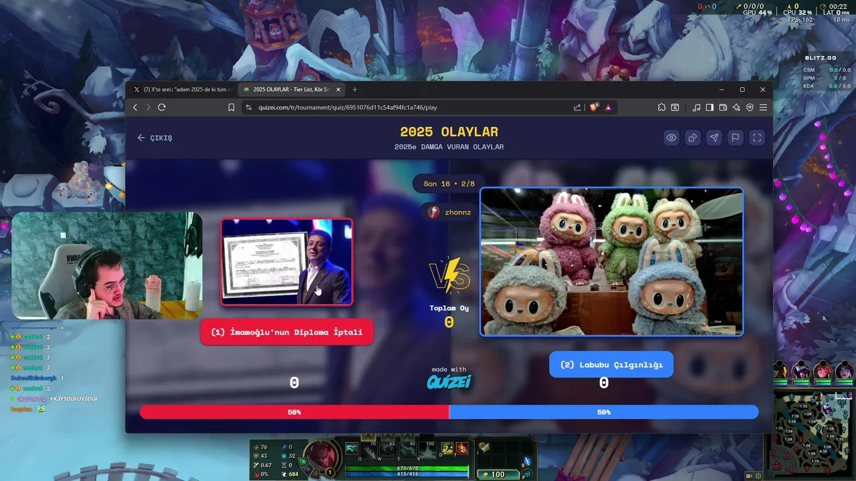The height and width of the screenshot is (481, 856).
Task: Close the 2025 OLAYLAR tab
Action: pos(338,90)
